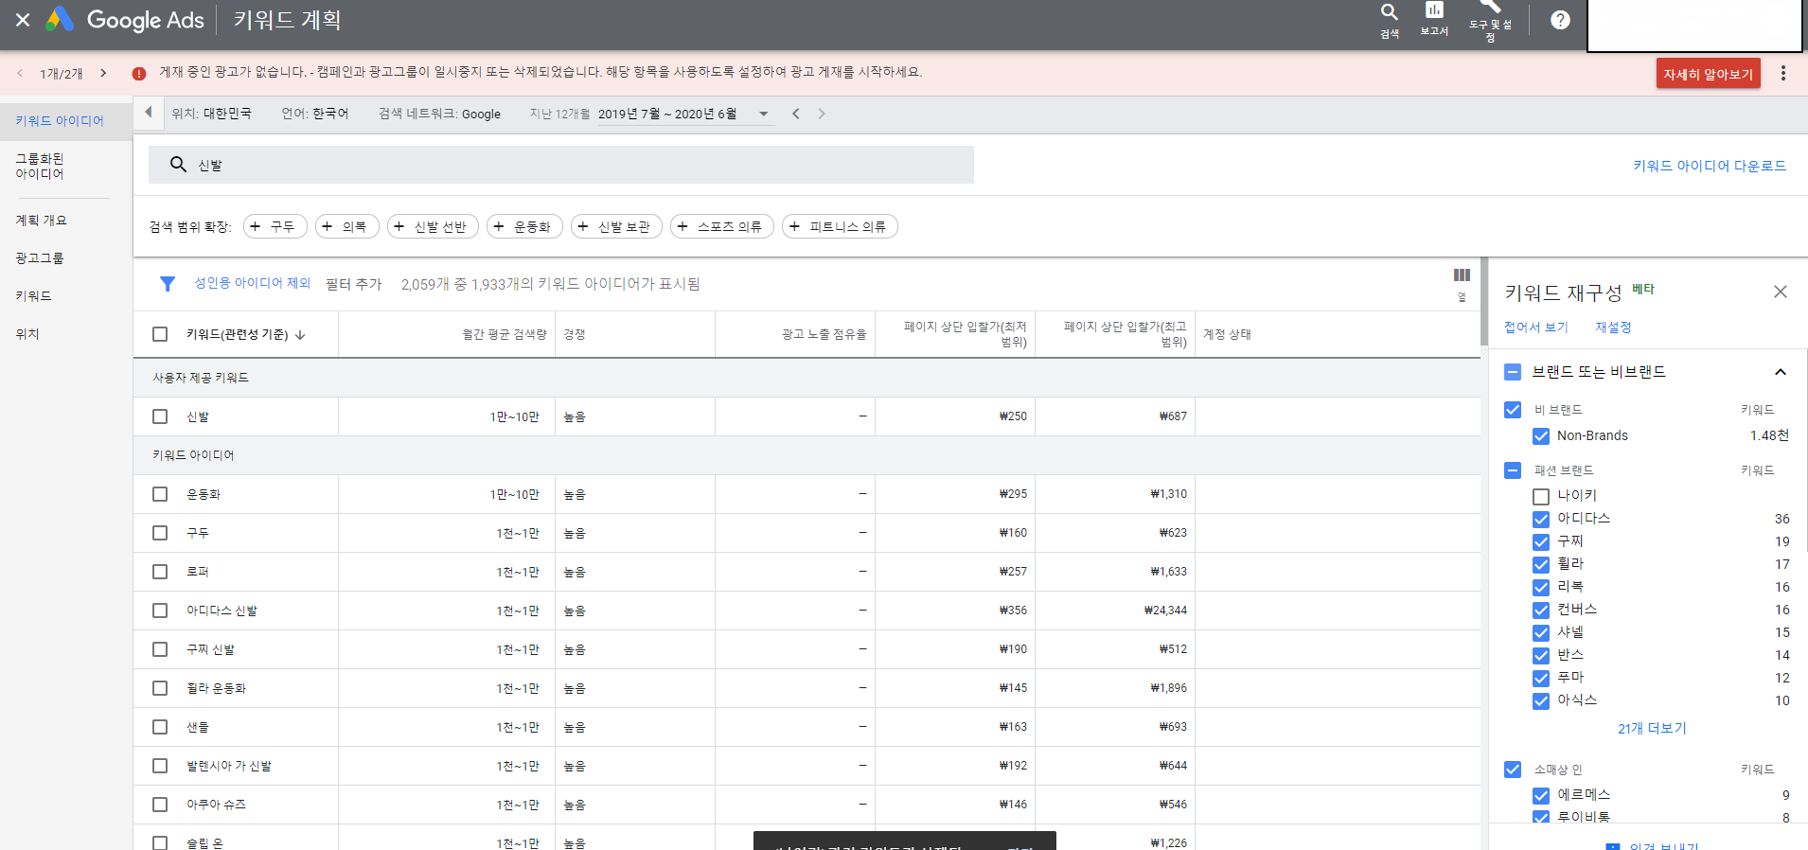Go to the next date range arrow
The width and height of the screenshot is (1808, 850).
[x=822, y=114]
